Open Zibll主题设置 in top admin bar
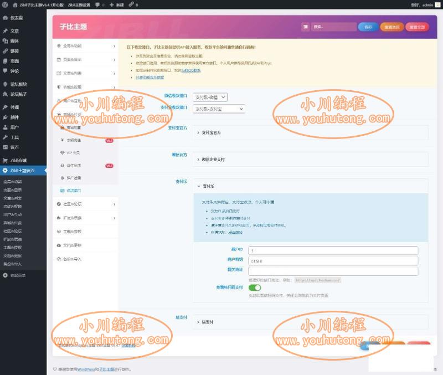 pos(79,5)
